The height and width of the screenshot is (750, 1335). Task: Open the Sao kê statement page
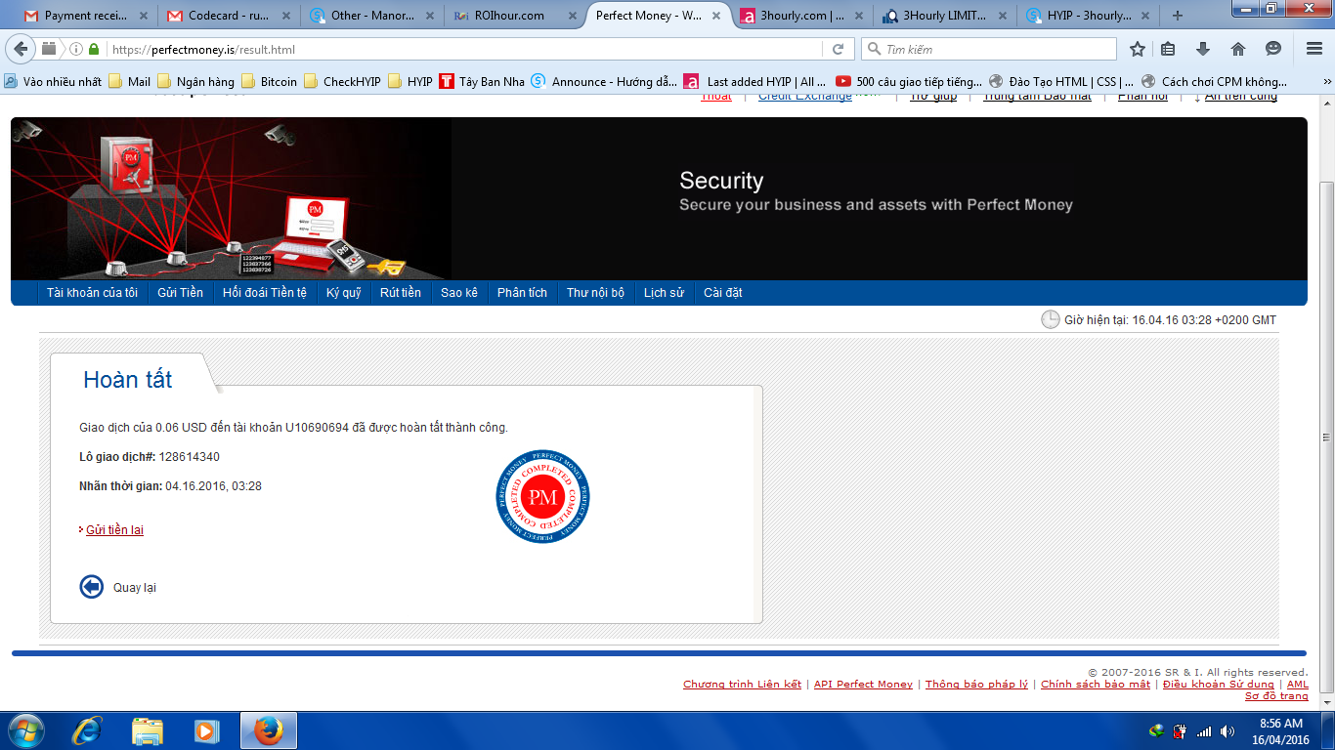pos(459,293)
